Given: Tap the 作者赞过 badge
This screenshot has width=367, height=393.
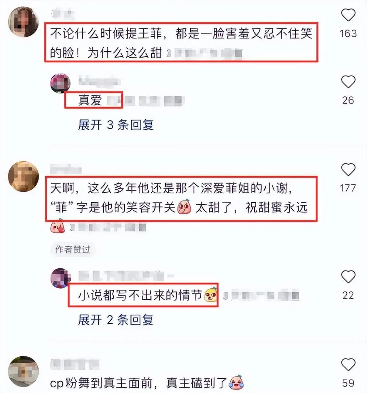Looking at the screenshot, I should point(73,250).
